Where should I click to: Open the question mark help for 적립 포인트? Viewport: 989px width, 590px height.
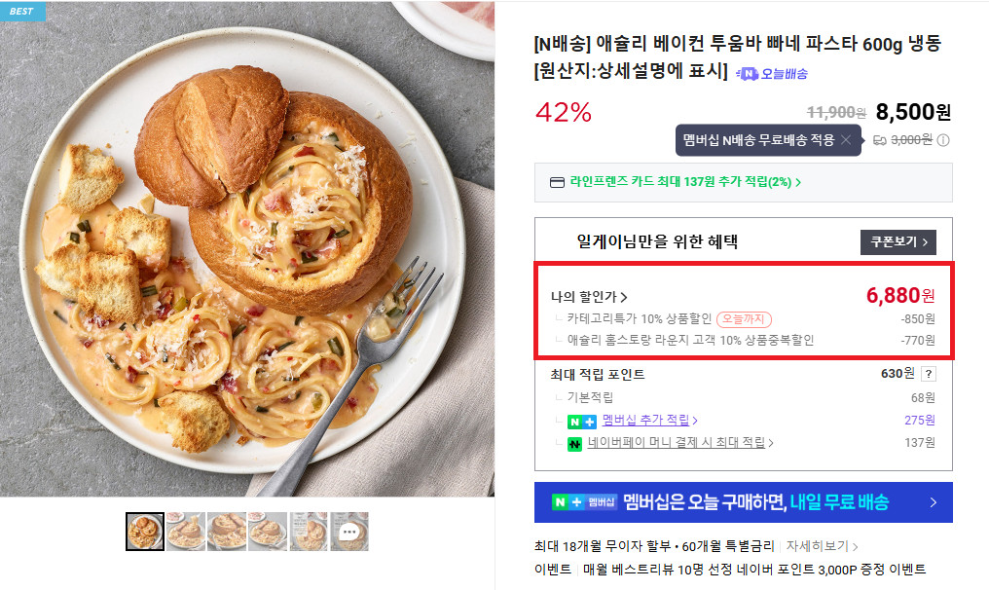pyautogui.click(x=929, y=374)
